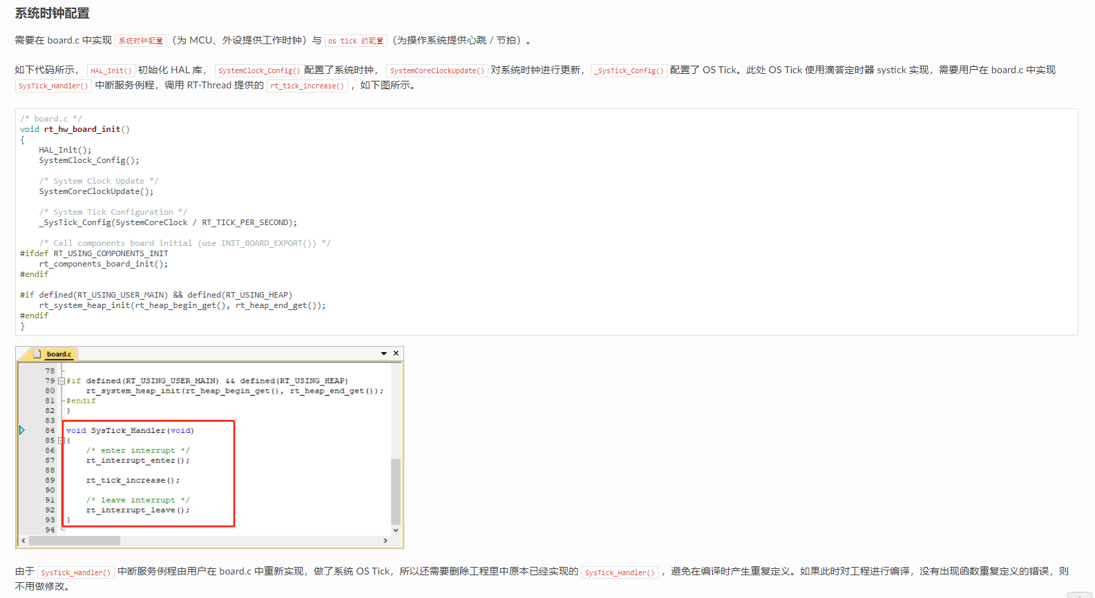This screenshot has width=1095, height=598.
Task: Click the '/* board.c */' comment in code block
Action: [x=50, y=119]
